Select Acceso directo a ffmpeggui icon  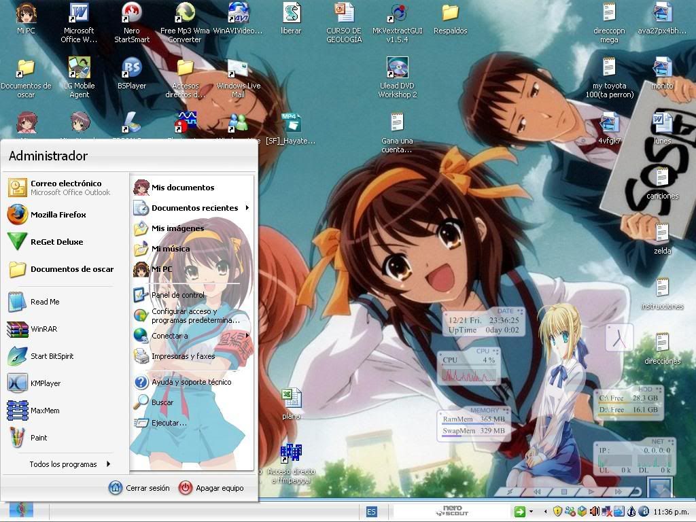[291, 464]
